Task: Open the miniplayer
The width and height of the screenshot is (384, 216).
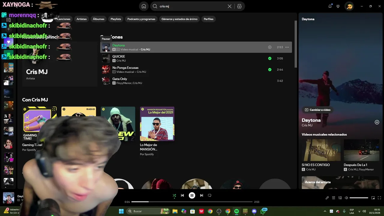Action: tap(373, 198)
